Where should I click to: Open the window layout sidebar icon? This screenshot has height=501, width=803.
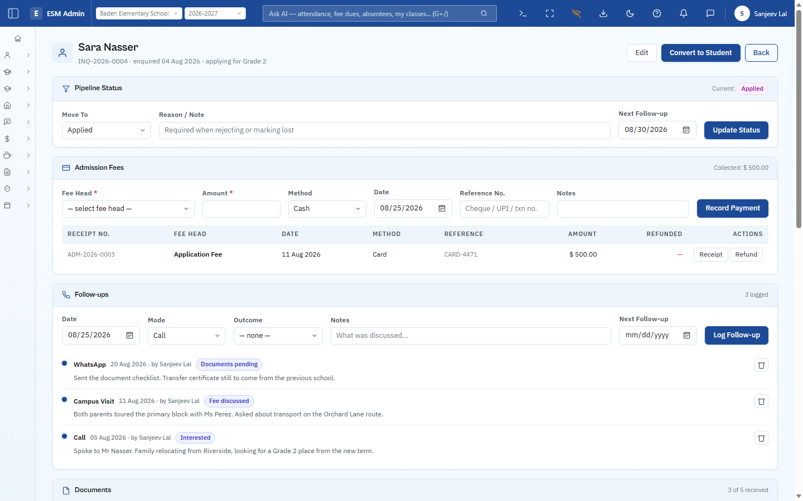pyautogui.click(x=7, y=205)
